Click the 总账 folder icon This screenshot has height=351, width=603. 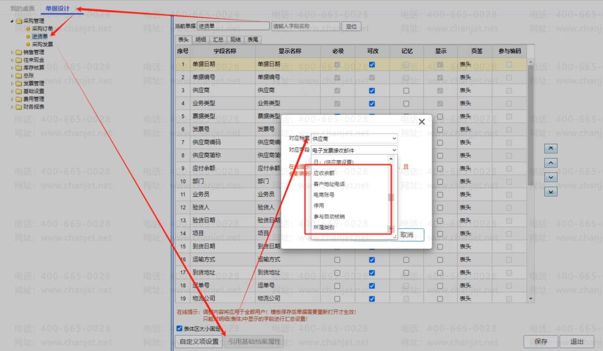(19, 76)
